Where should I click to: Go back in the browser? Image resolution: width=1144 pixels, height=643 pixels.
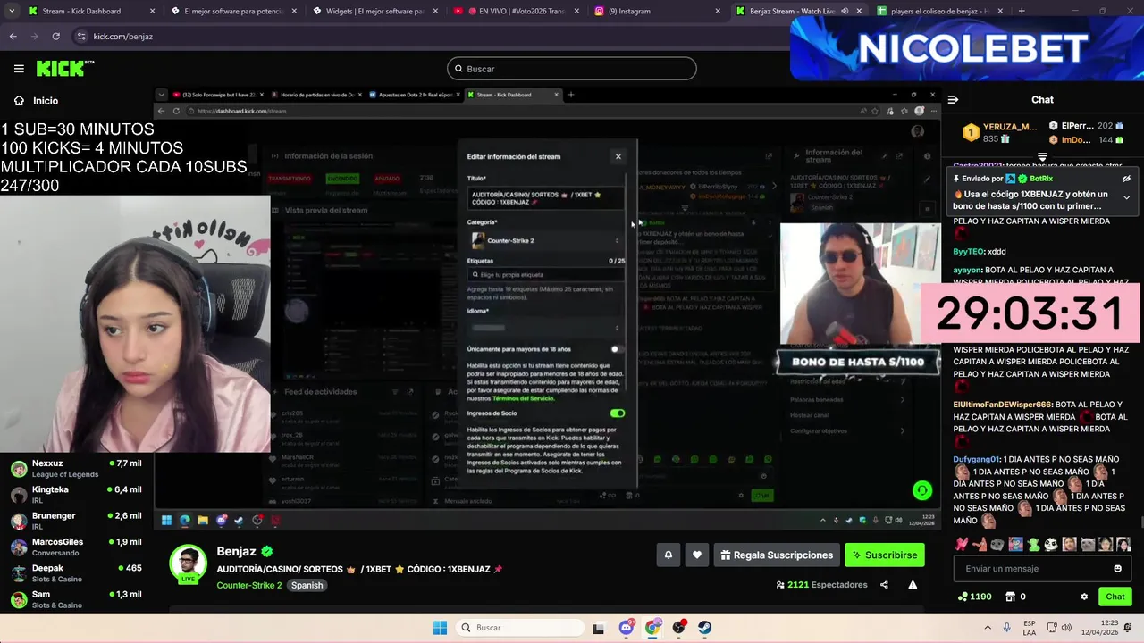point(13,37)
